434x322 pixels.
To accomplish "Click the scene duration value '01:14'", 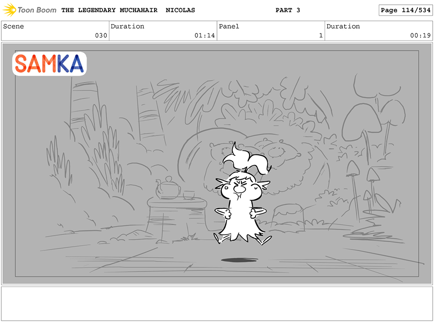I will click(x=204, y=36).
